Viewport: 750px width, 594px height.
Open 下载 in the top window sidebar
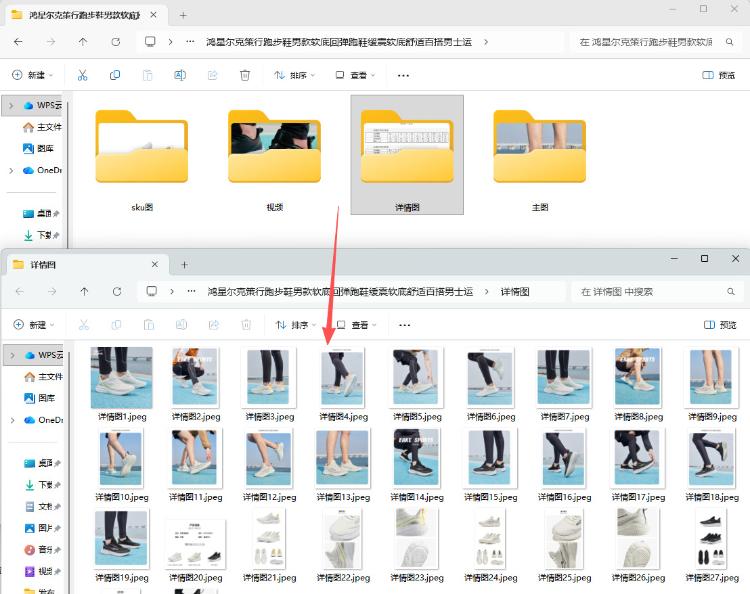(41, 235)
